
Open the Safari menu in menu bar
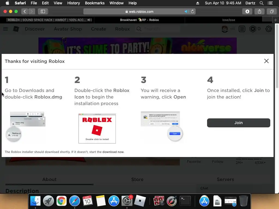pyautogui.click(x=20, y=3)
